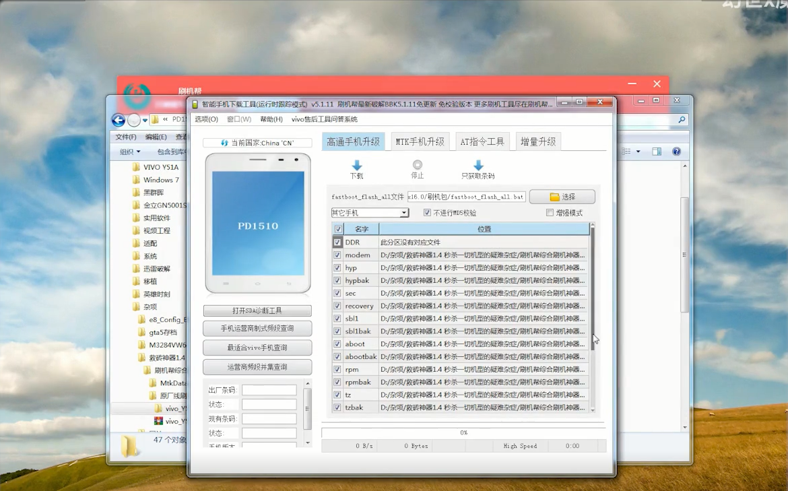Click the 位置 column header
Screen dimensions: 788x491
point(484,229)
